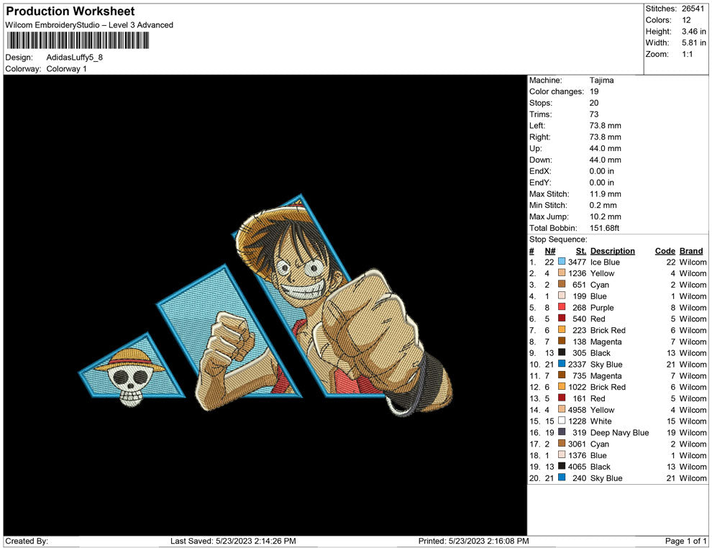
Task: Click the Machine value 'Tajima'
Action: [x=602, y=81]
